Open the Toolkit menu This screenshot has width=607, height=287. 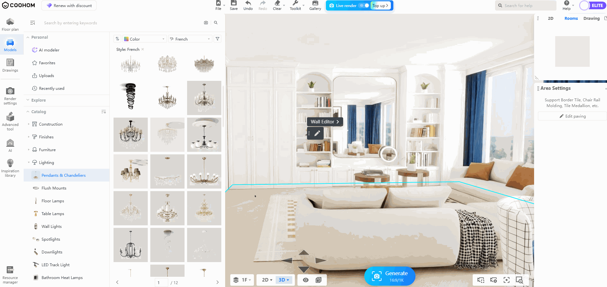coord(296,5)
